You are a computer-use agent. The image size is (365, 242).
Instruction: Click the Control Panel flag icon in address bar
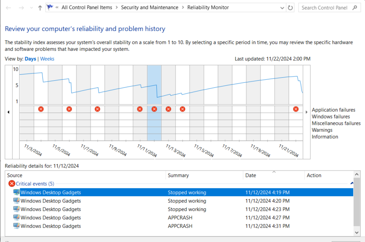[x=50, y=8]
